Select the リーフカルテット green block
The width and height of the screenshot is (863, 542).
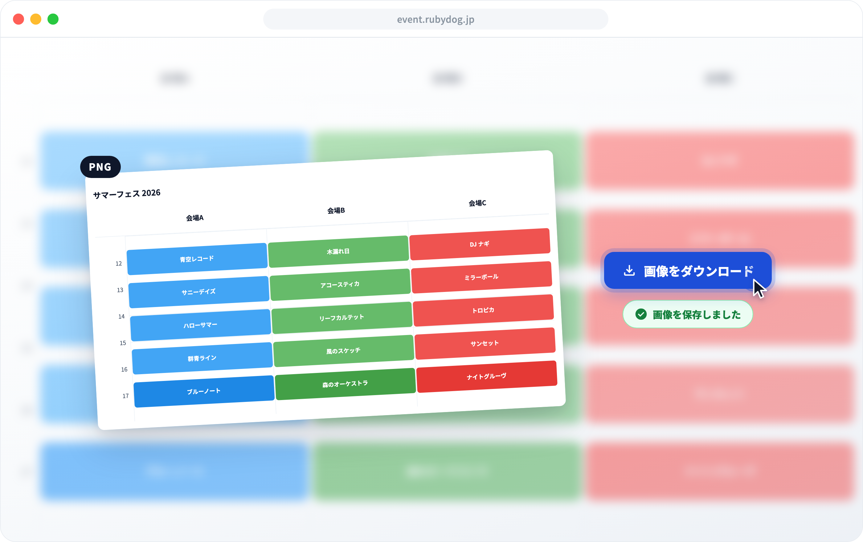342,318
